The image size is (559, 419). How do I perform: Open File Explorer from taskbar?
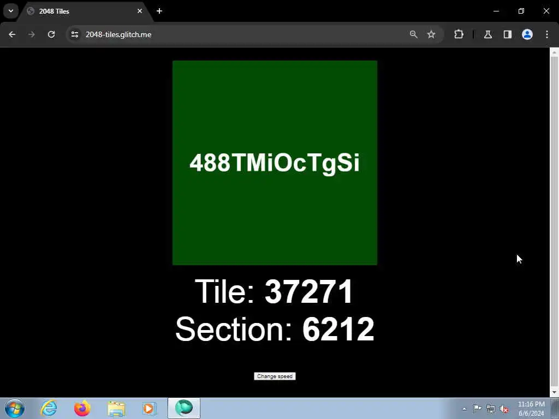pos(116,408)
